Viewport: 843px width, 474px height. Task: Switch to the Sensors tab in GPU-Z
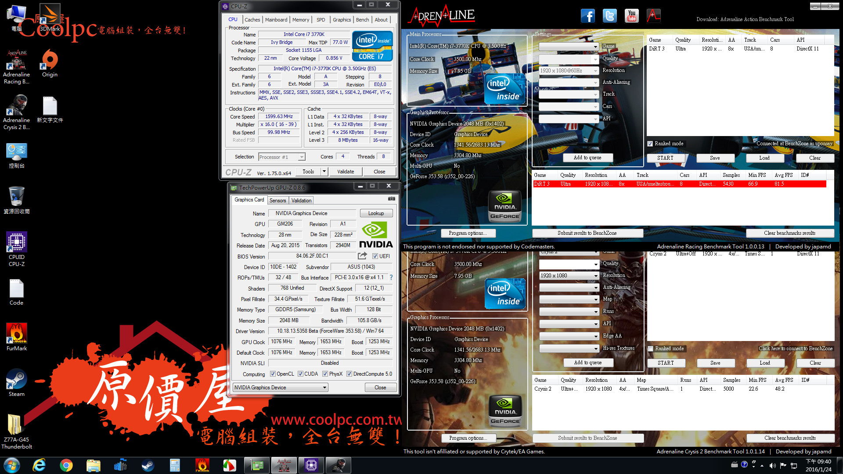click(277, 201)
